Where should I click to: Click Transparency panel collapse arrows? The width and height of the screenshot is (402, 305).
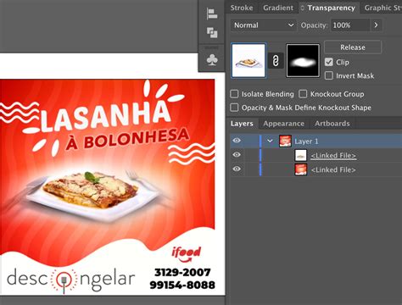click(302, 8)
